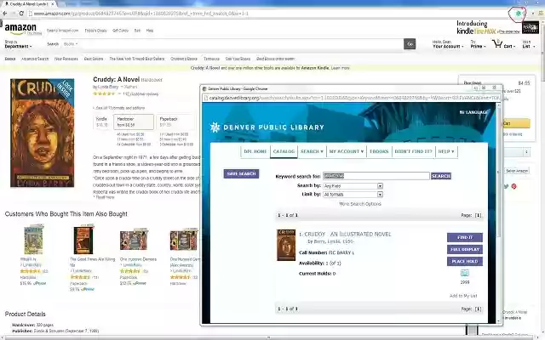Click the Cruddy book cover on Amazon
Viewport: 545px width, 340px height.
pos(42,133)
